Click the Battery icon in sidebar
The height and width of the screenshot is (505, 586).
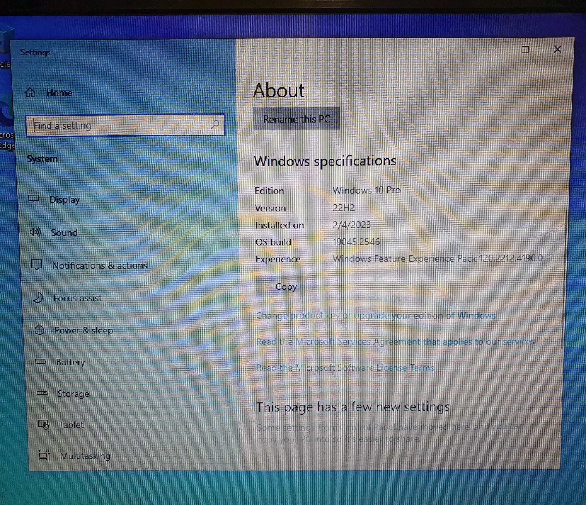41,362
